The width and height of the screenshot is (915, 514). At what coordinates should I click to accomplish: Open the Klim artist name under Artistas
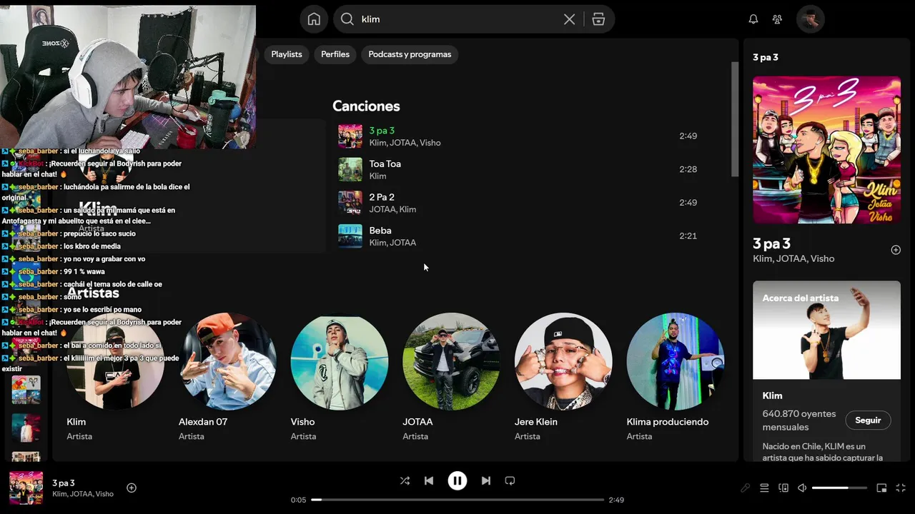point(76,422)
